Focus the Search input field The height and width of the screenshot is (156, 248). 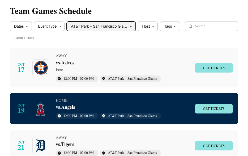click(212, 26)
